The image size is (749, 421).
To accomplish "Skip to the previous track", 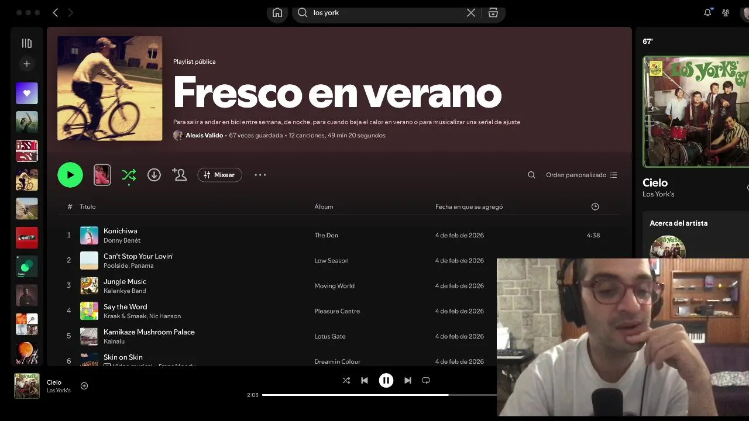I will 365,380.
